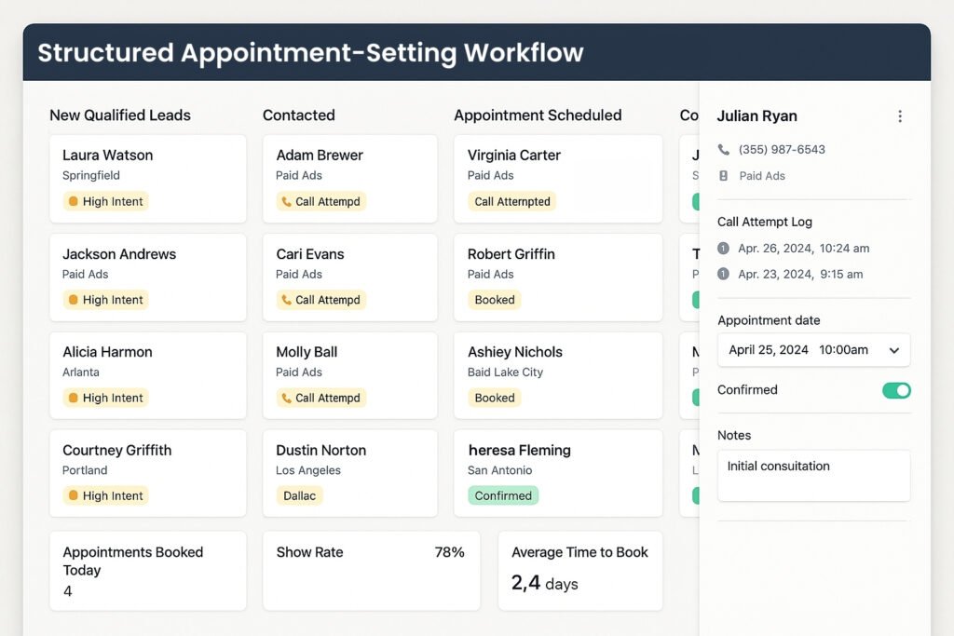Click the phone icon on Adam Brewer's tag
Viewport: 954px width, 636px height.
[x=286, y=202]
